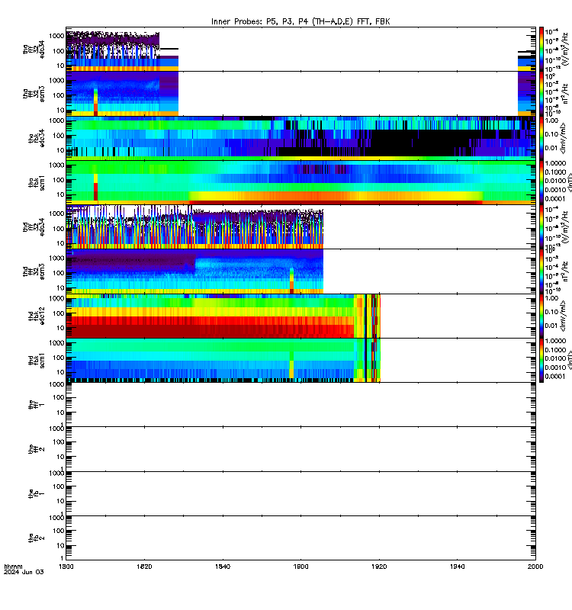The width and height of the screenshot is (572, 610).
Task: Click the '100' tick label of the fb 2 panel
Action: [x=59, y=531]
